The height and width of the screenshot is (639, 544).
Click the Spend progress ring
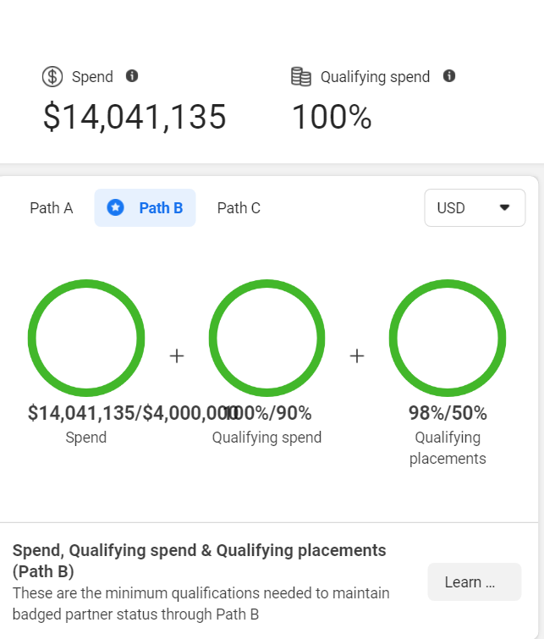point(86,338)
